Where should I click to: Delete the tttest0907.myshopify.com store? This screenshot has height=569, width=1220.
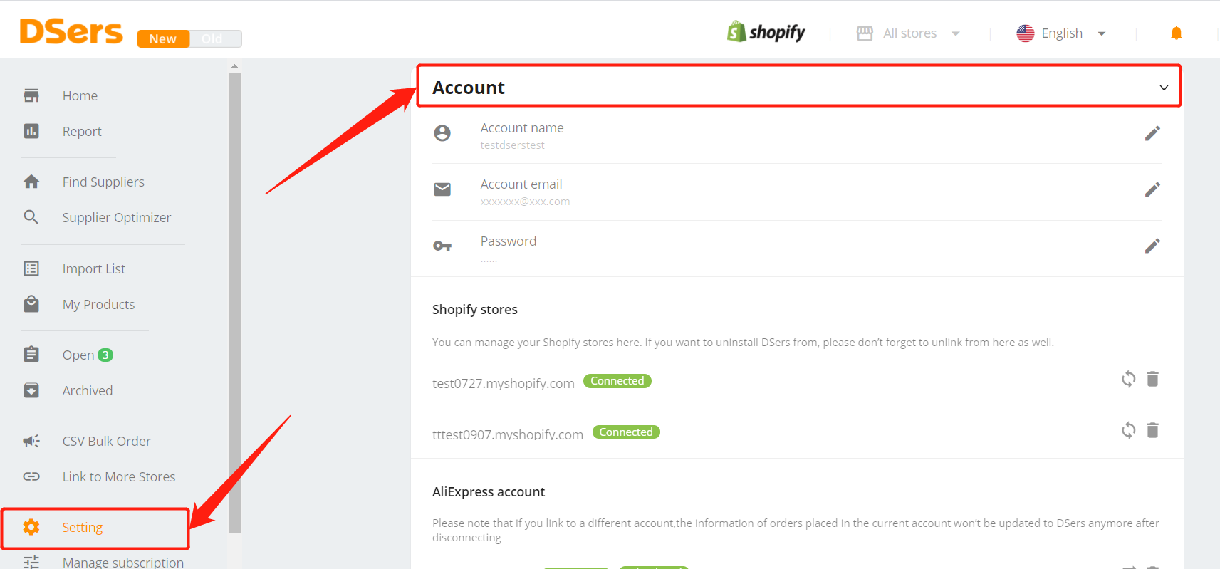coord(1152,430)
